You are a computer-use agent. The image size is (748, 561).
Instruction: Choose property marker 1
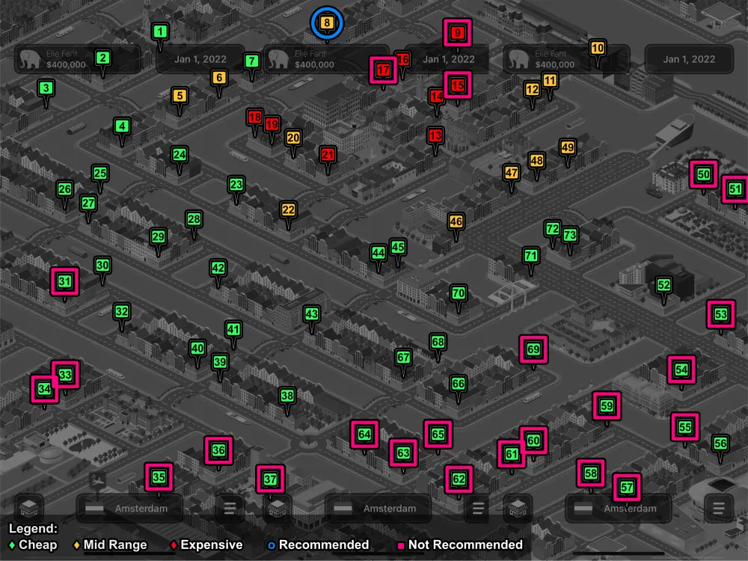coord(160,32)
